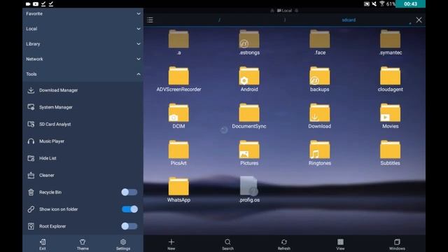448x252 pixels.
Task: Open the WhatsApp folder
Action: coord(178,190)
